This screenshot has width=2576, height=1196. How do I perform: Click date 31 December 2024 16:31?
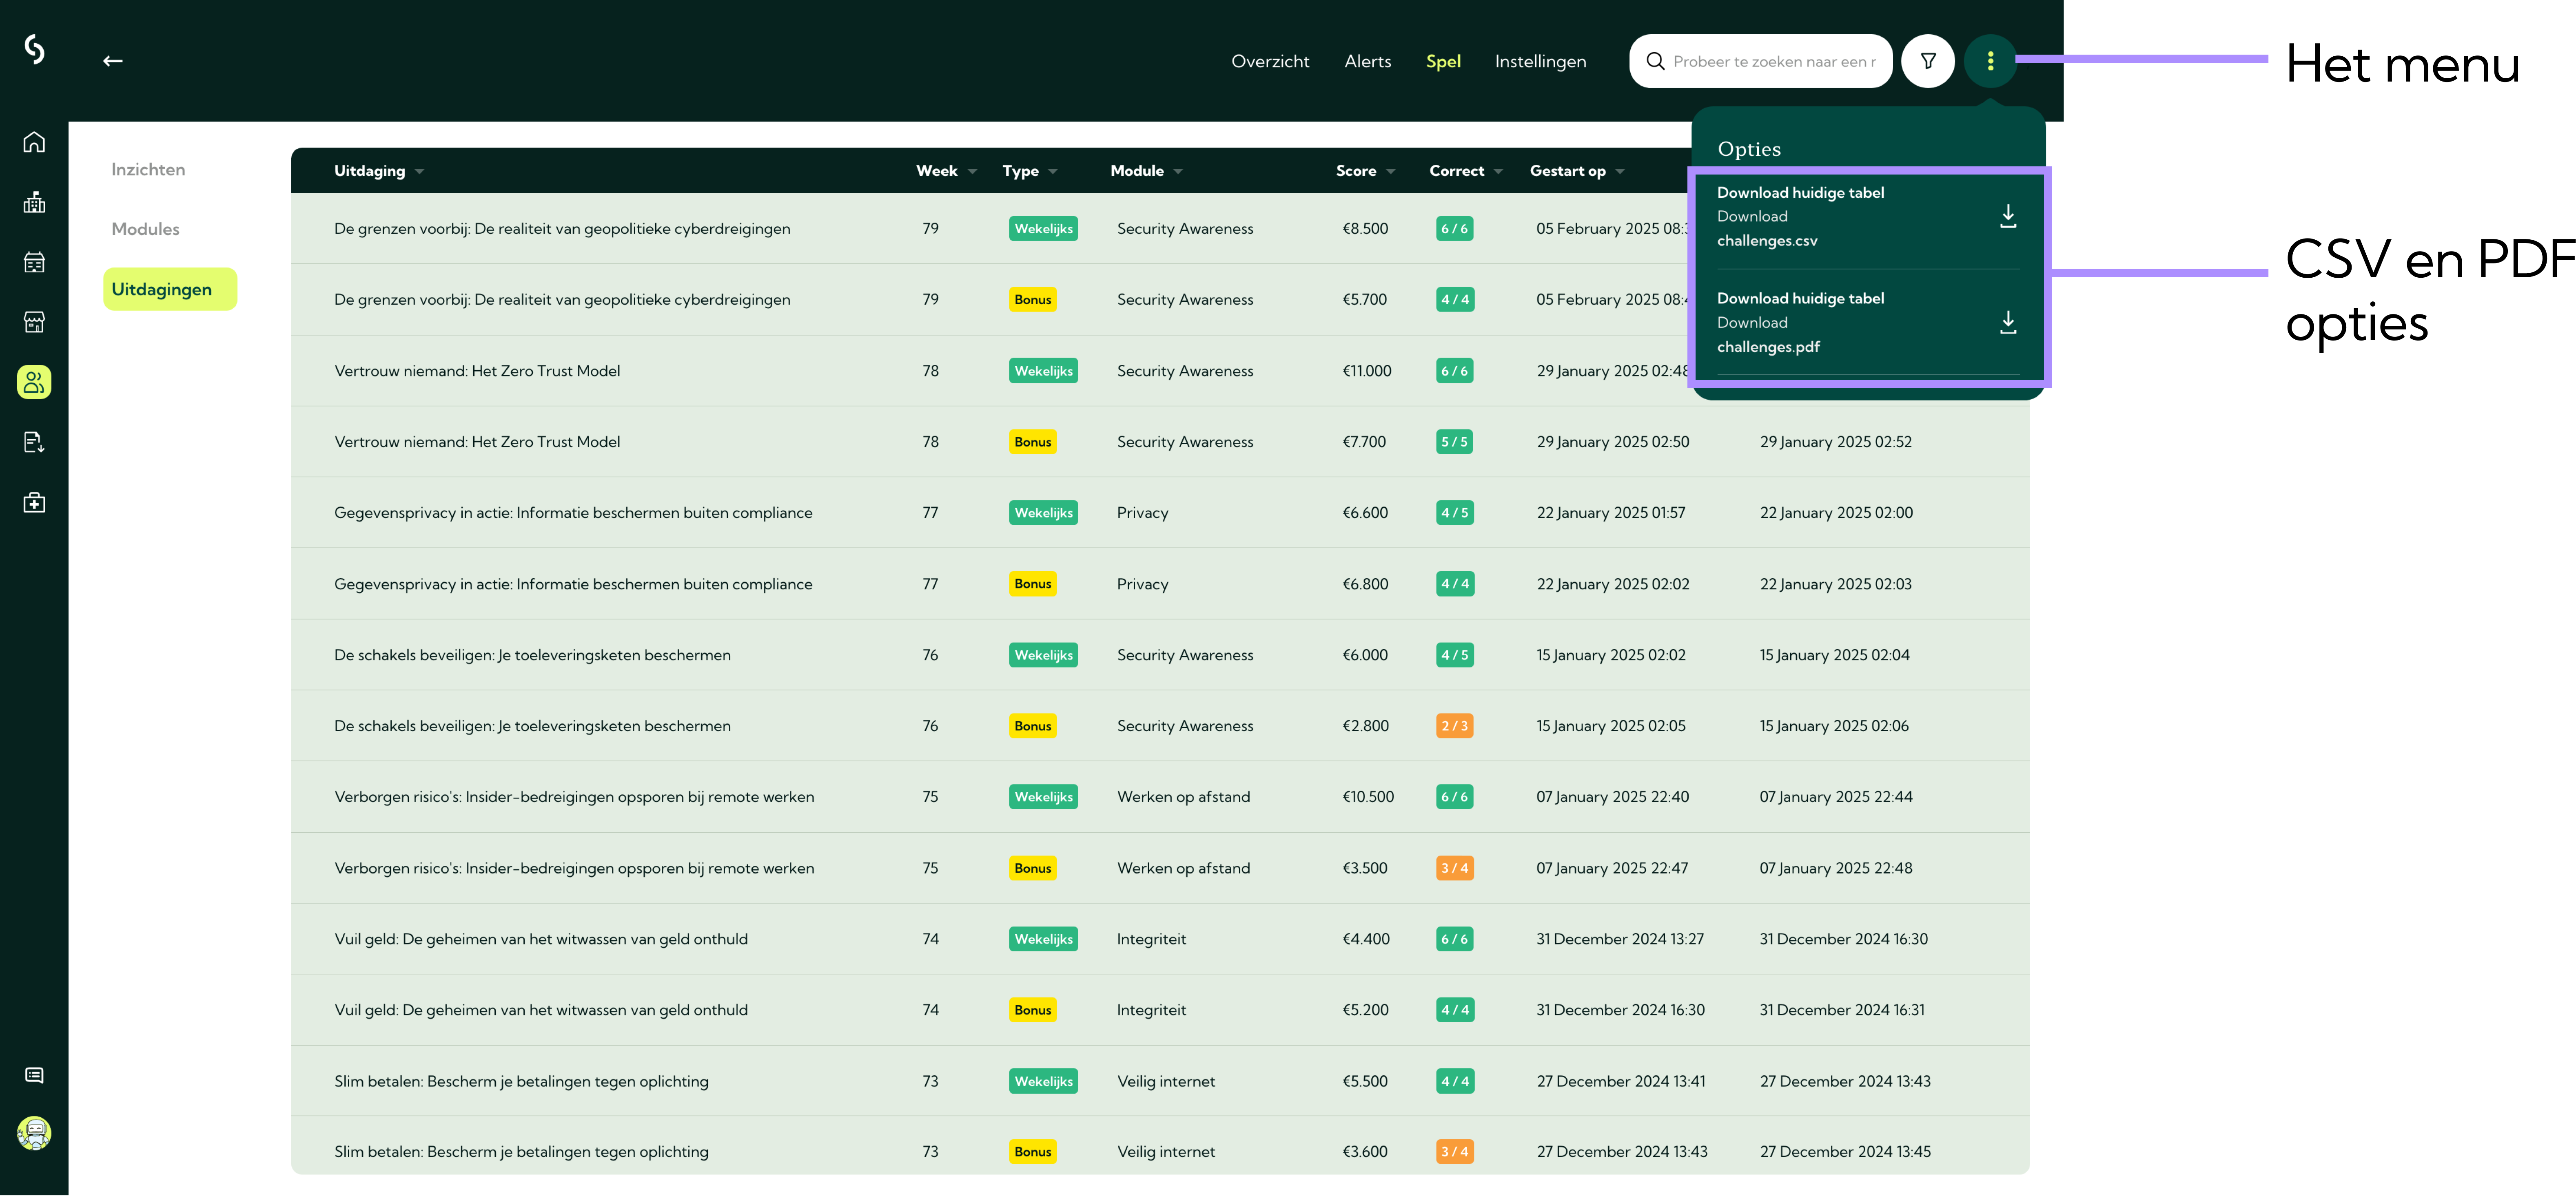[x=1842, y=1010]
